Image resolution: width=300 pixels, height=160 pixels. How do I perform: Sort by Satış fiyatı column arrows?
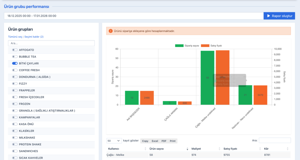coord(260,149)
